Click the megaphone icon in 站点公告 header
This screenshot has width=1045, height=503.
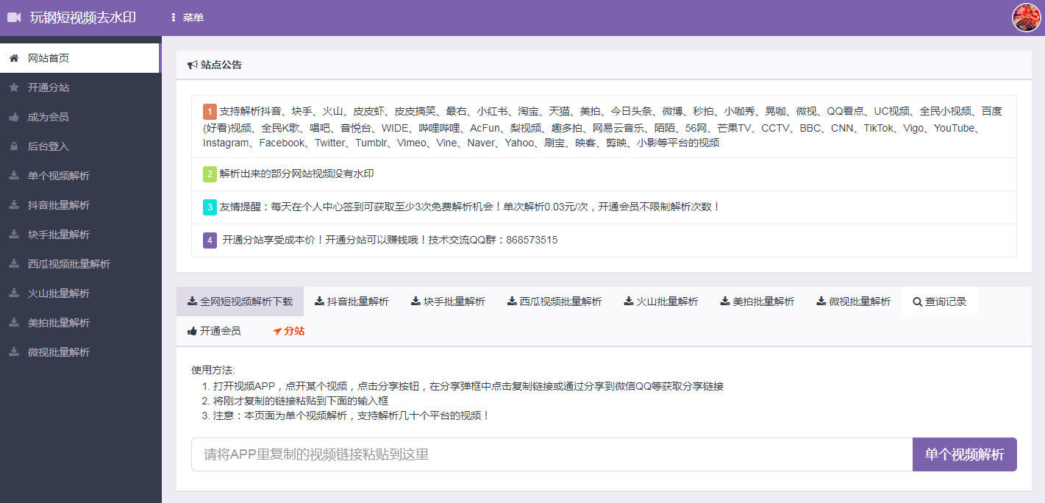click(193, 64)
